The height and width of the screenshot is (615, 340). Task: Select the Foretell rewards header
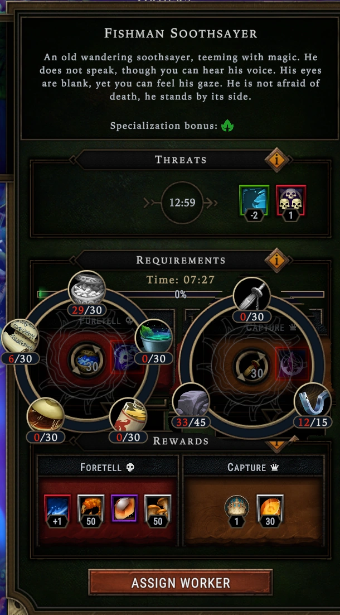pos(108,467)
